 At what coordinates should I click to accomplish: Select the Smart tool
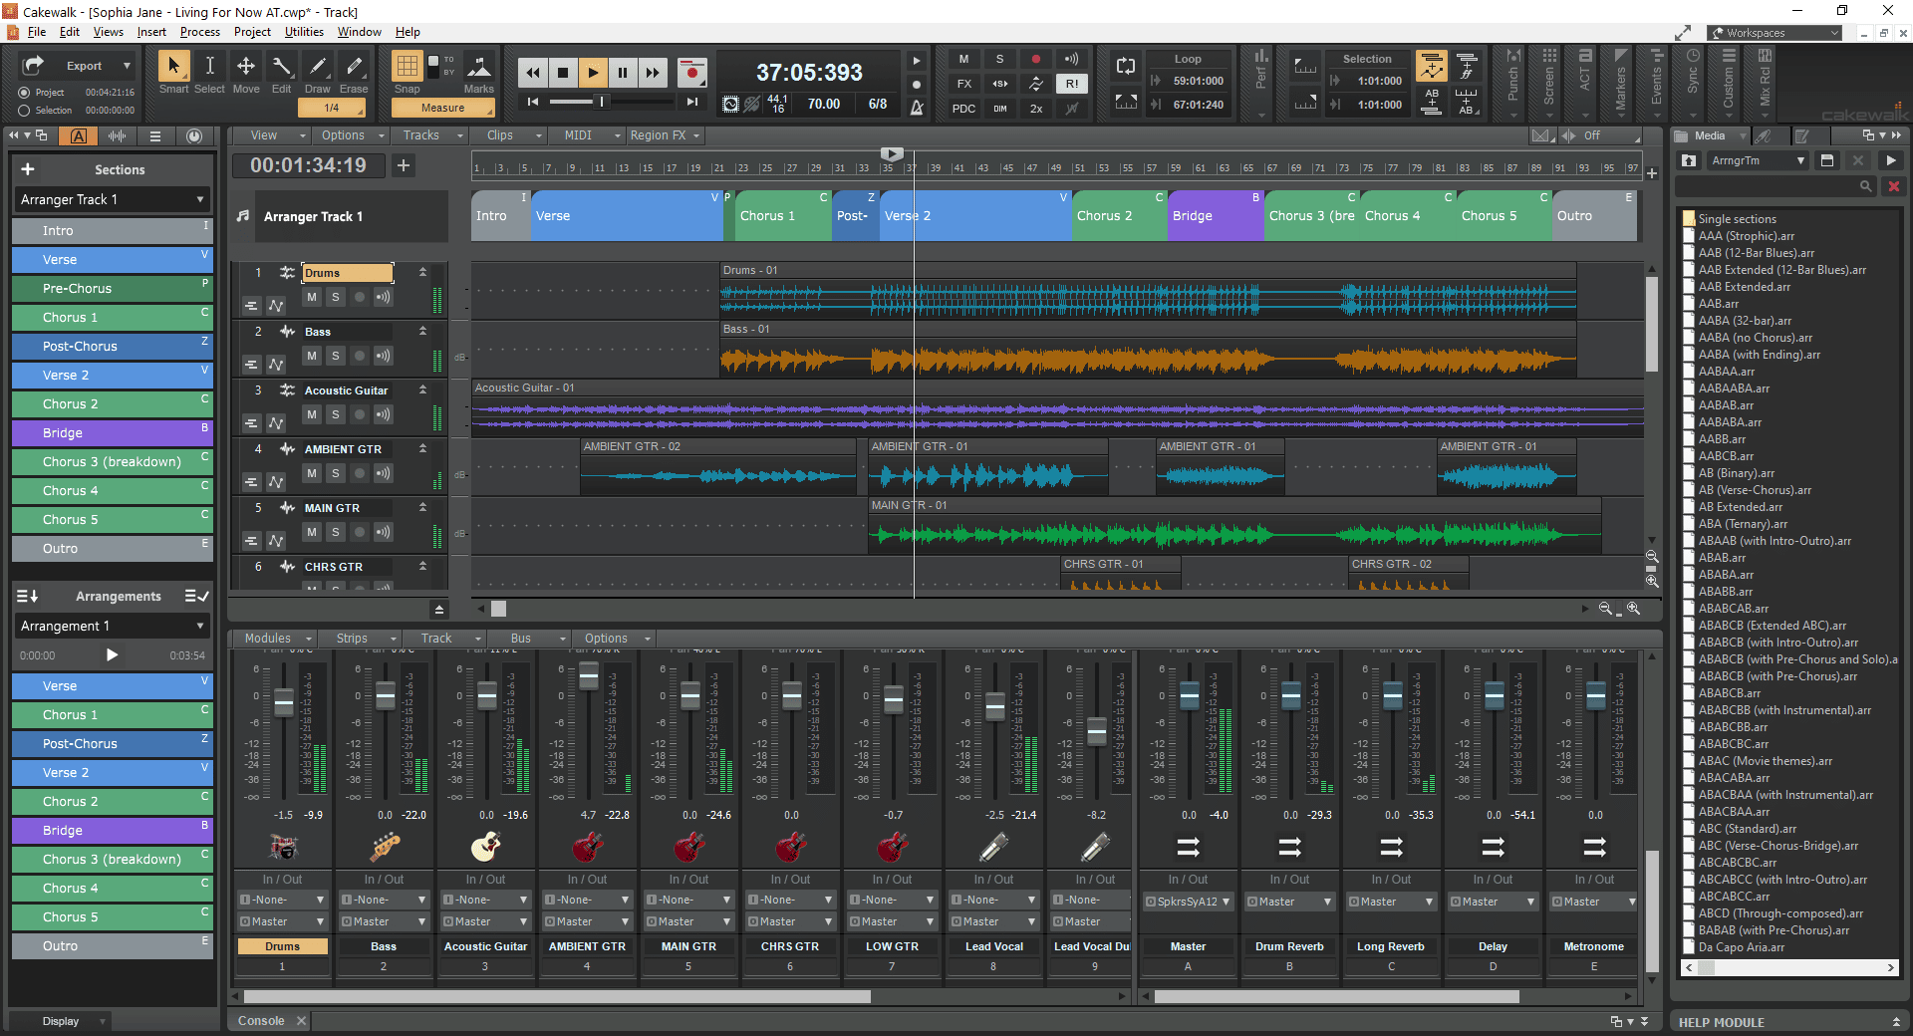coord(173,67)
